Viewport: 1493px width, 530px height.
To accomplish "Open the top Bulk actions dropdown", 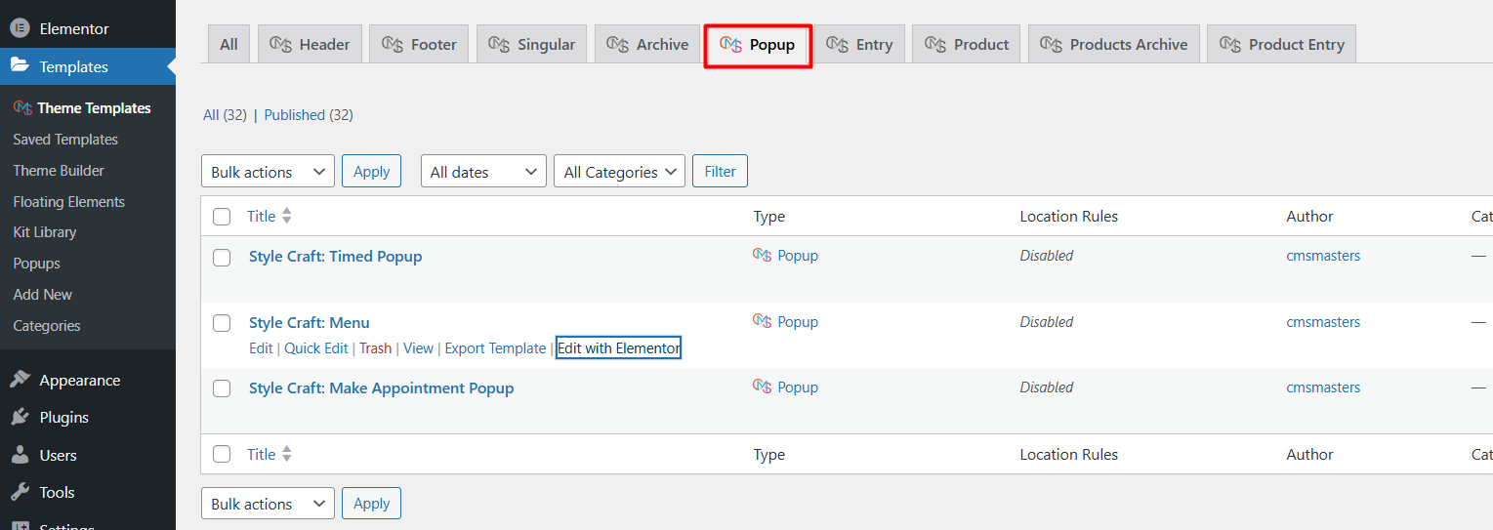I will (x=268, y=172).
